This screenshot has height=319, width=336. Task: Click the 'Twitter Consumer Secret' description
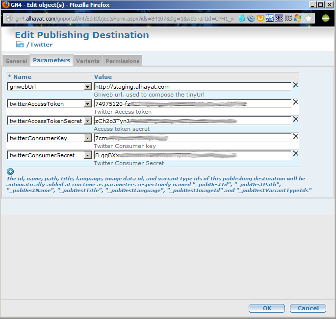tap(129, 163)
